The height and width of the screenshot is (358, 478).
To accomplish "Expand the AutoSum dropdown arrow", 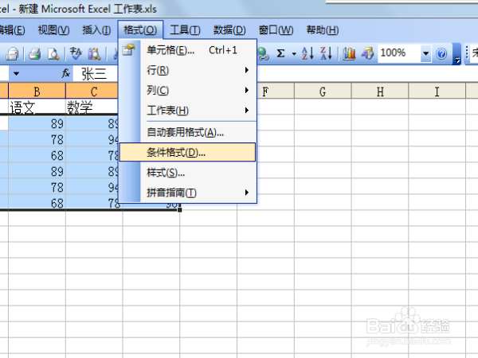I will [294, 54].
